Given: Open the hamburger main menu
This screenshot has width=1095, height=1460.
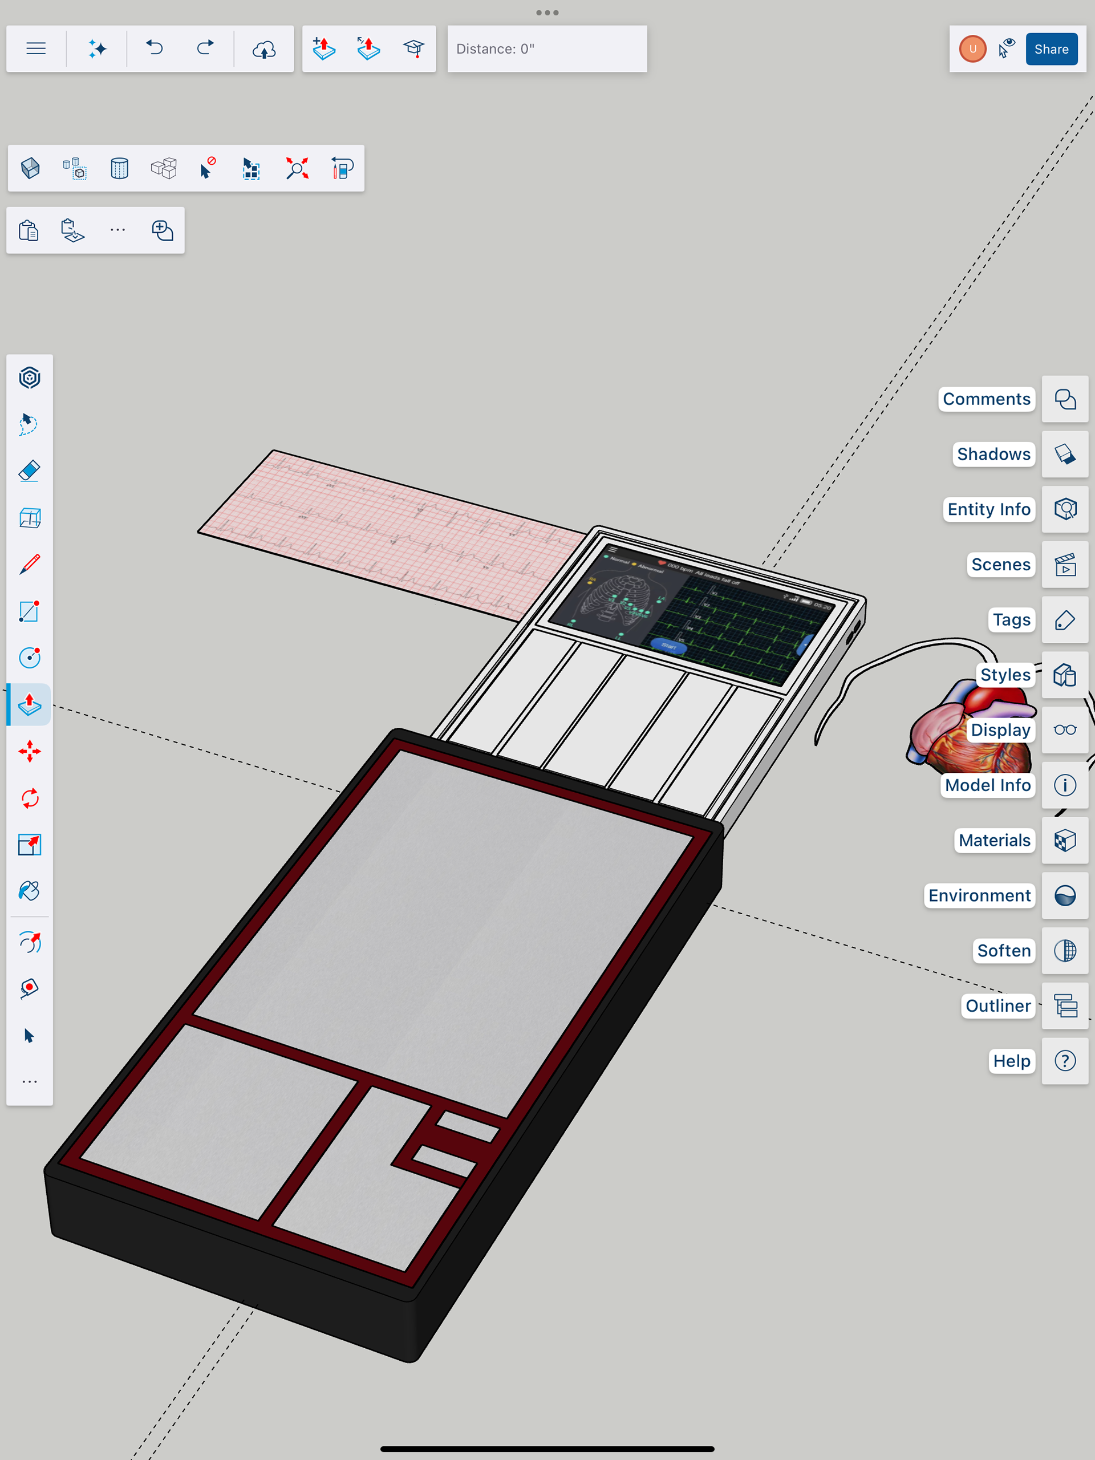Looking at the screenshot, I should click(36, 48).
